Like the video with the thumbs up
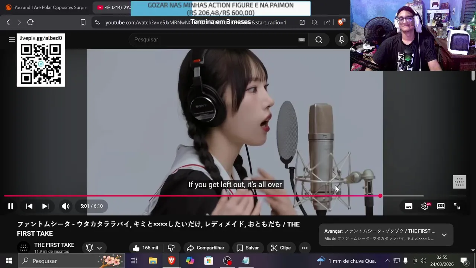Image resolution: width=476 pixels, height=268 pixels. [x=145, y=248]
